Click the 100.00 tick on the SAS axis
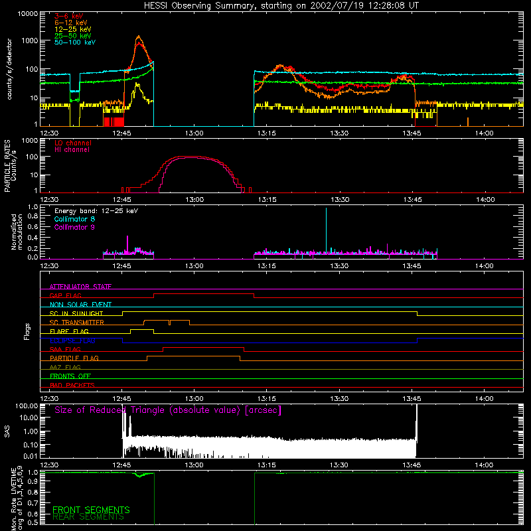531x531 pixels. (27, 406)
